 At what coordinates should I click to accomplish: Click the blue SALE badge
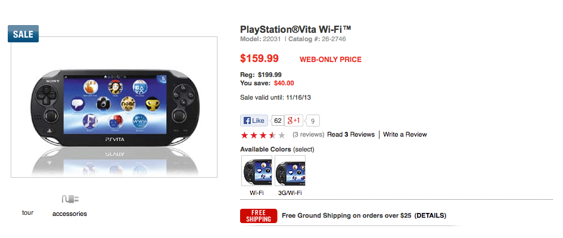coord(23,34)
